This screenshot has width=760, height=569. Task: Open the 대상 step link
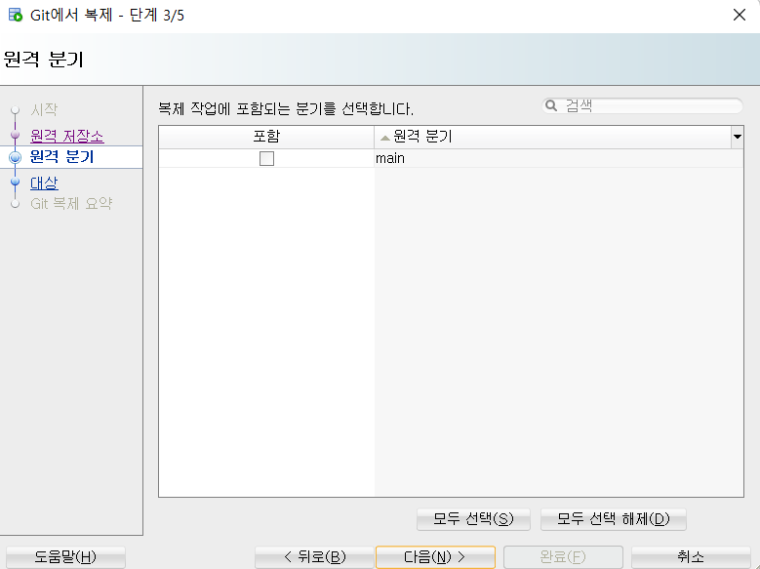pos(44,183)
